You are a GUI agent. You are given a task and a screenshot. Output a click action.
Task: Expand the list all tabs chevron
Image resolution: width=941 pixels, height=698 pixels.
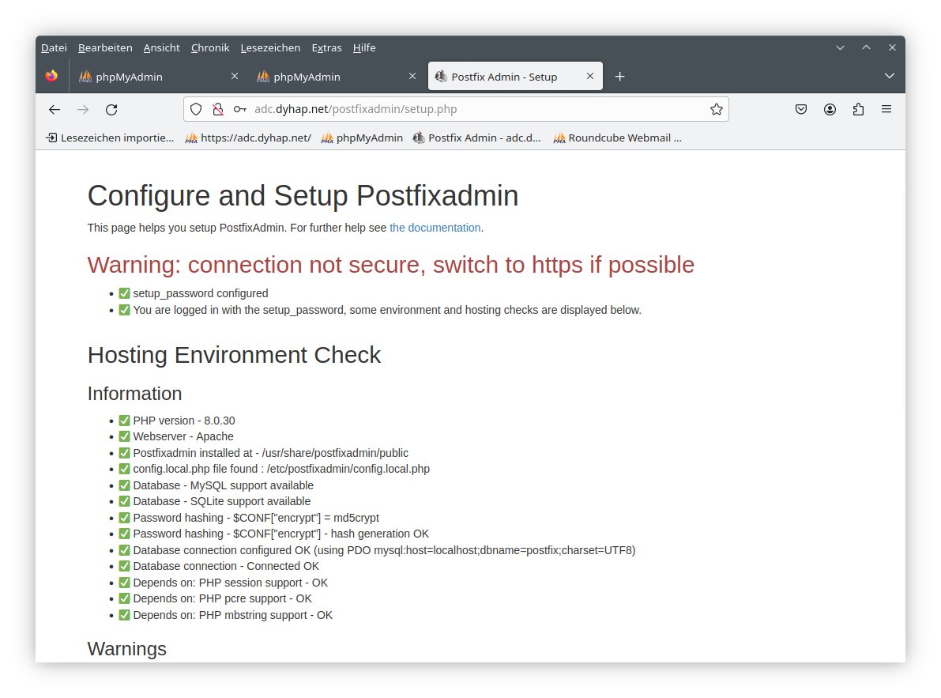889,76
